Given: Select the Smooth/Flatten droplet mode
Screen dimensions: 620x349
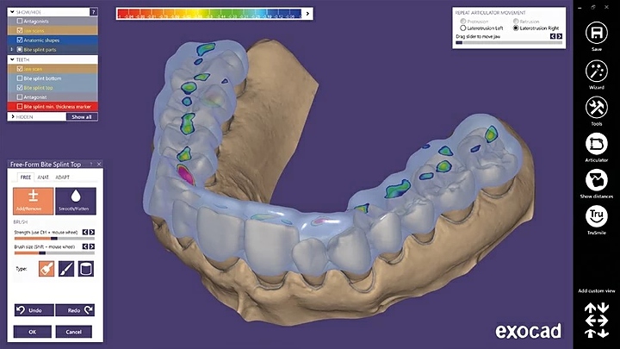Looking at the screenshot, I should click(x=76, y=201).
